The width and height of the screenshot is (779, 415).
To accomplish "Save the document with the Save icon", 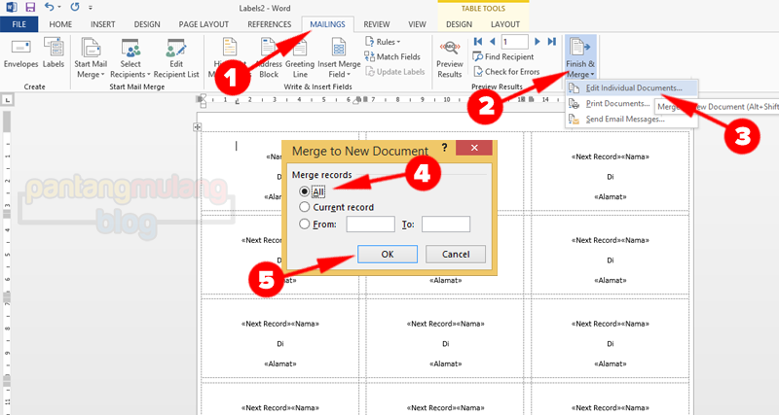I will (30, 8).
